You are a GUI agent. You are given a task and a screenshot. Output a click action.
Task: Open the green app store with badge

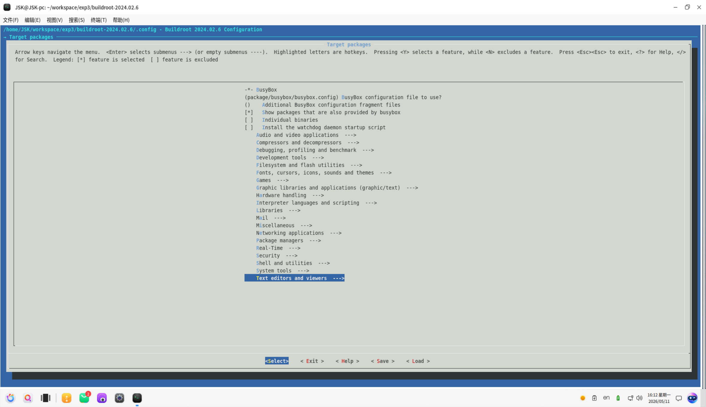84,398
